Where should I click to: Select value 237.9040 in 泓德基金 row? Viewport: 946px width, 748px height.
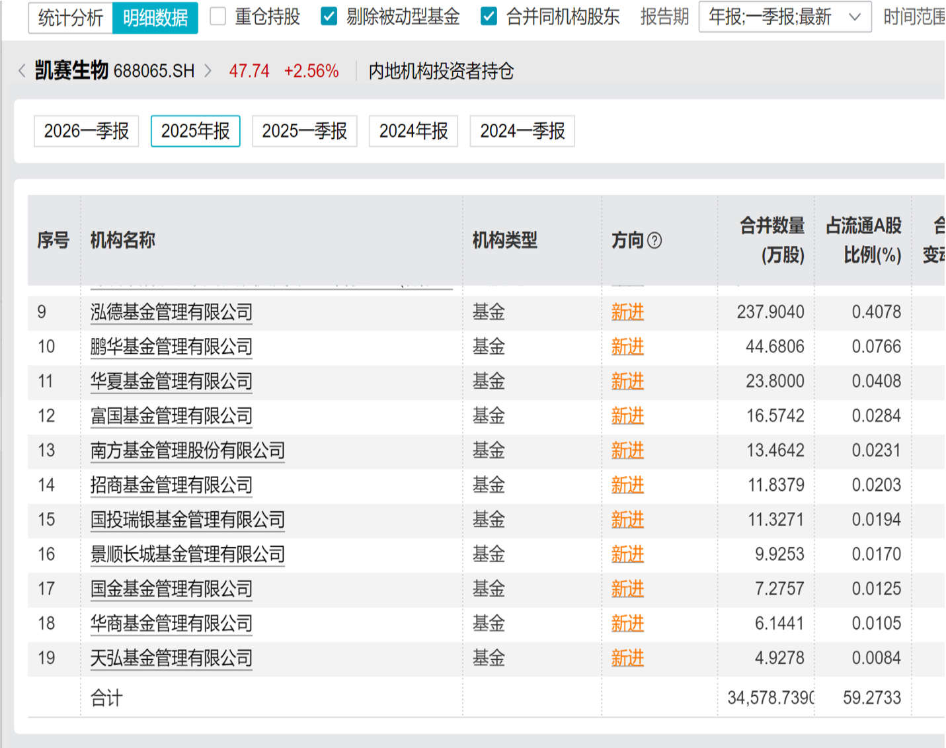(771, 312)
